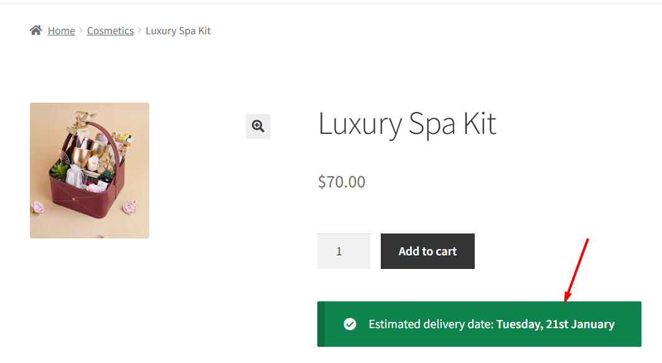Click the checkmark icon in the delivery notice
Viewport: 662px width, 363px height.
tap(350, 324)
